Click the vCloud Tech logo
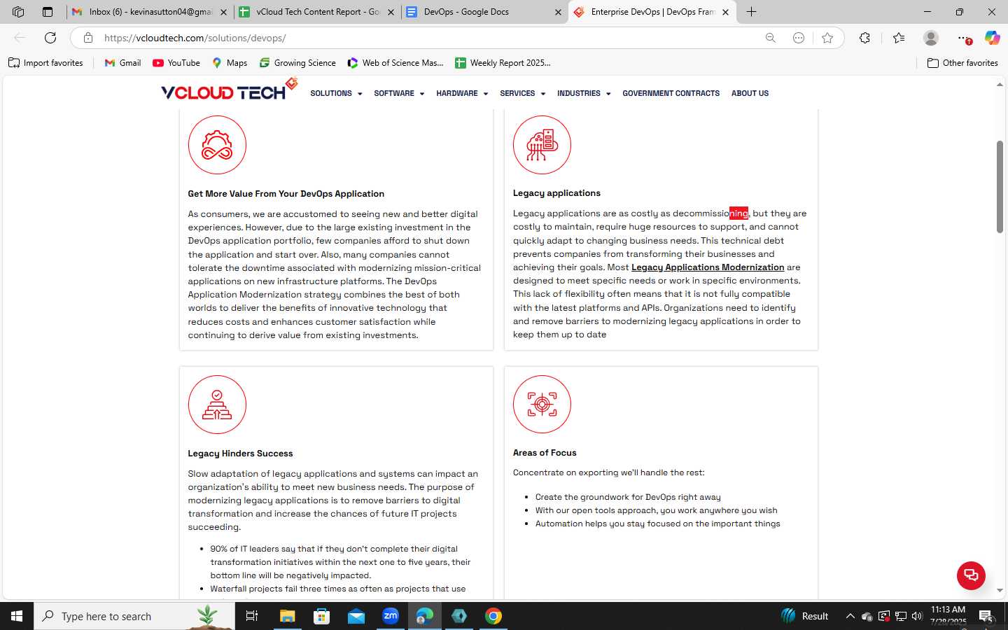Image resolution: width=1008 pixels, height=630 pixels. coord(230,90)
